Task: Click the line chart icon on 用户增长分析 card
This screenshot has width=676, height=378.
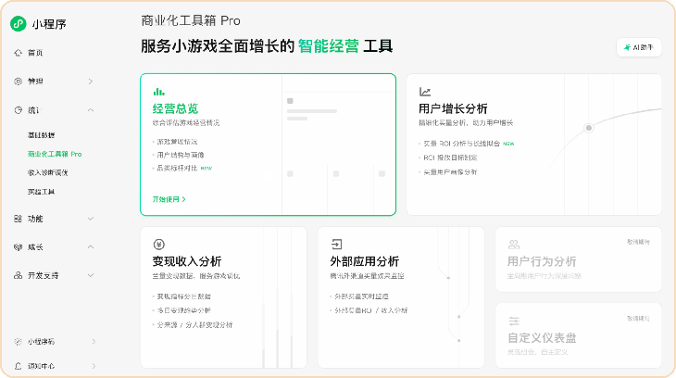Action: (x=425, y=92)
